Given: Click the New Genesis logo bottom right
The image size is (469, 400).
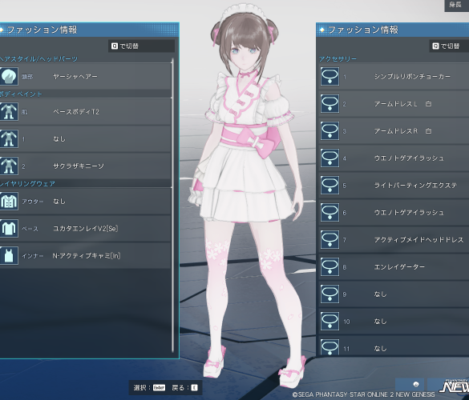Looking at the screenshot, I should tap(455, 386).
